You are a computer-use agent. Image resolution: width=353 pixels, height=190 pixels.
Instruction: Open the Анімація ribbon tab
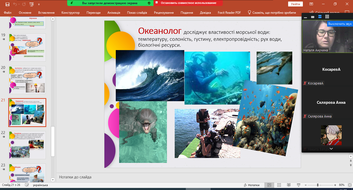[114, 13]
